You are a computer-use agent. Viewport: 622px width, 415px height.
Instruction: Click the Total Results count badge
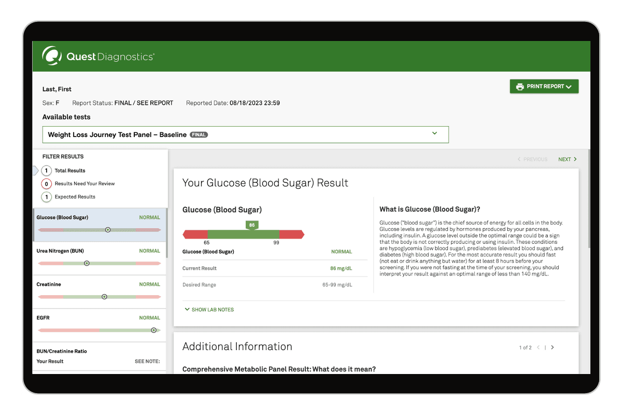pyautogui.click(x=46, y=170)
